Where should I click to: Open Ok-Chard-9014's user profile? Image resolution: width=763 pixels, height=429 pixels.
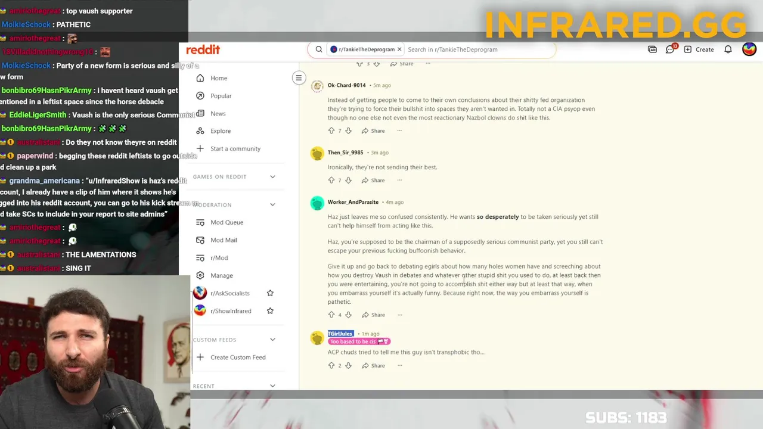coord(346,85)
